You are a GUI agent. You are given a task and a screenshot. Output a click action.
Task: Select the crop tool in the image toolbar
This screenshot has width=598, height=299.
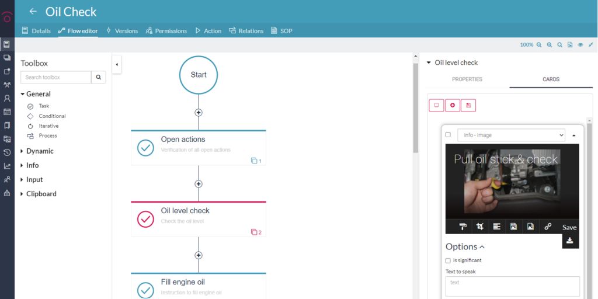[479, 227]
